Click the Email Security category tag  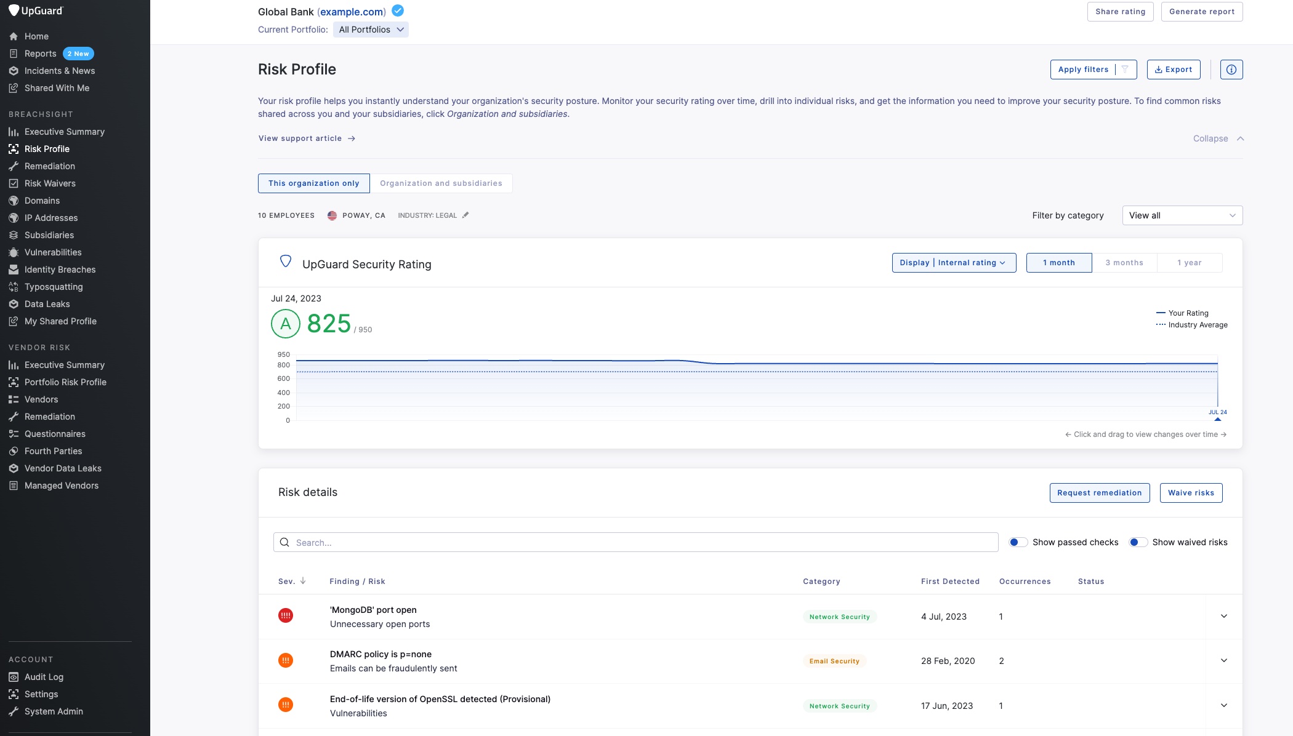834,661
